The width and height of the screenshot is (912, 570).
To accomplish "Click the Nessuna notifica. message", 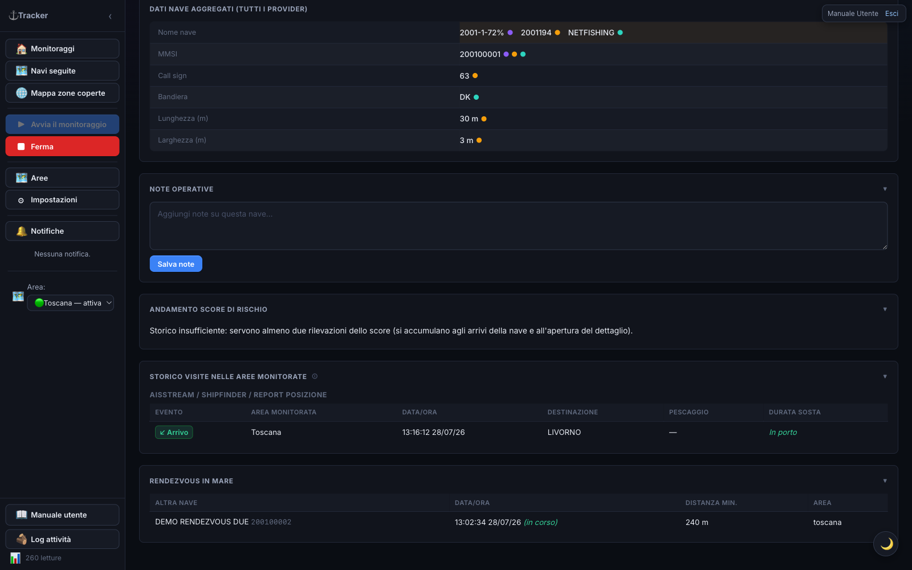I will [x=62, y=254].
